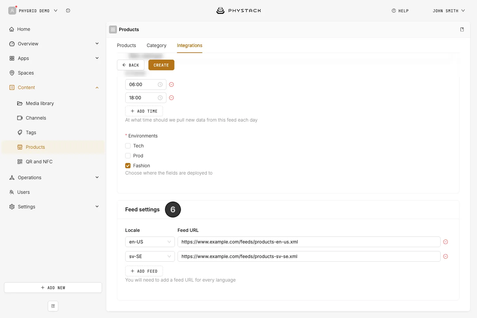This screenshot has height=318, width=477.
Task: Delete the en-US feed row
Action: click(446, 242)
